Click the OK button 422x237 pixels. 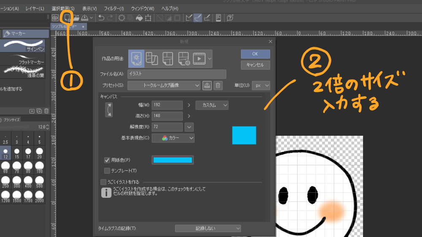[x=255, y=54]
